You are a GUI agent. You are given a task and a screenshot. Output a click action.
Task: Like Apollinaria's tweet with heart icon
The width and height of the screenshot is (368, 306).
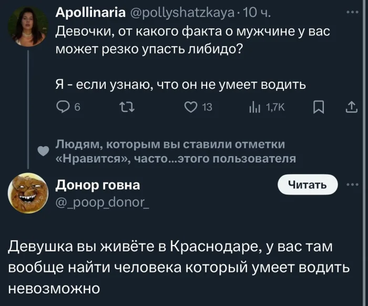tap(191, 108)
